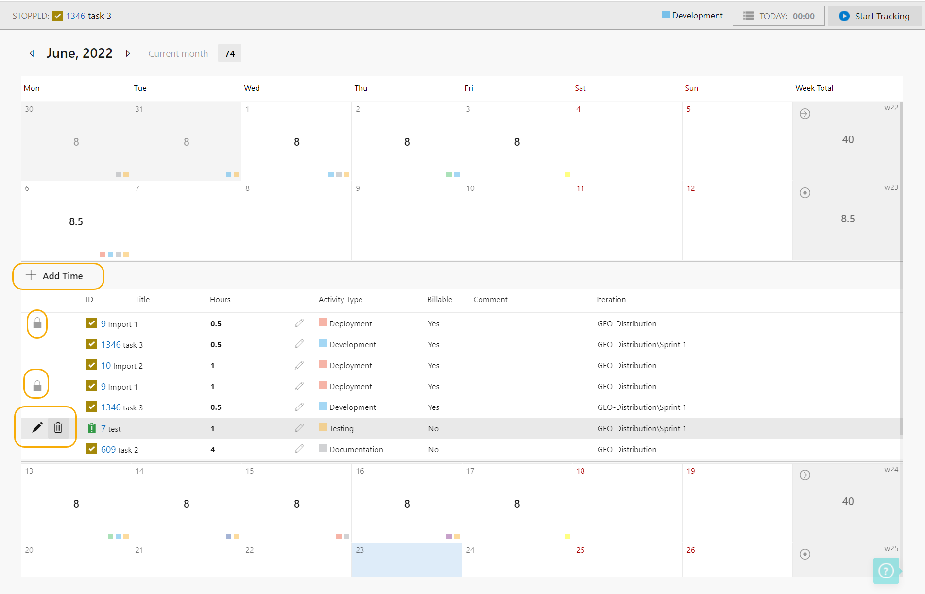Select June 7 empty day cell
This screenshot has width=925, height=594.
coord(186,221)
